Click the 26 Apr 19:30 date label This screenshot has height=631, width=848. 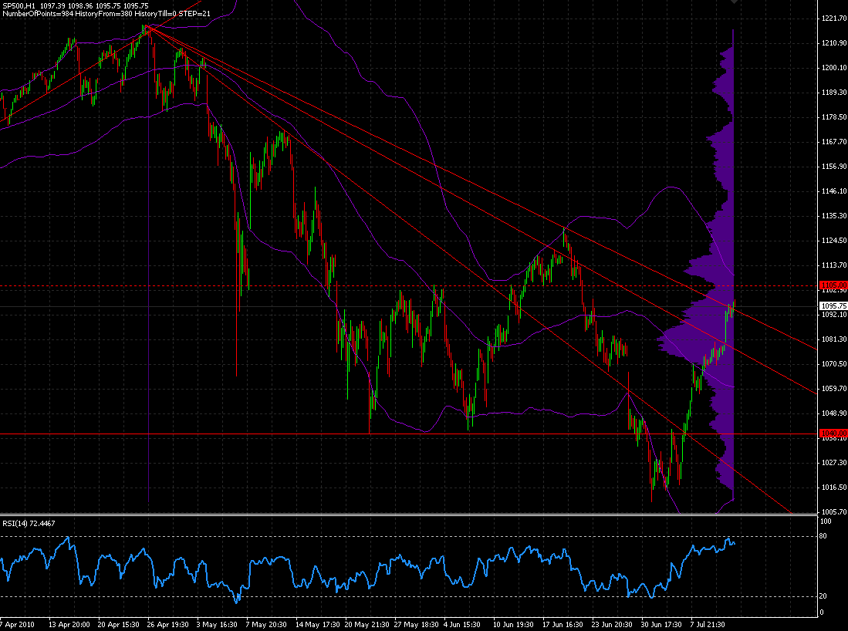172,623
